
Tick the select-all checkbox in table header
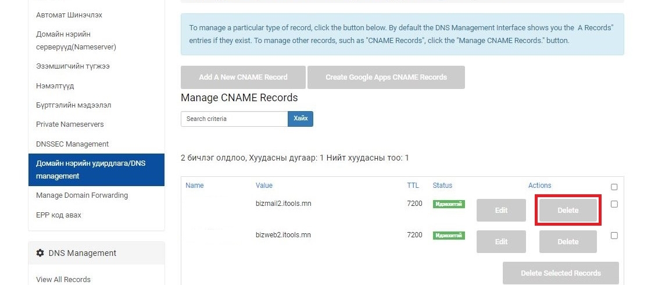point(614,187)
